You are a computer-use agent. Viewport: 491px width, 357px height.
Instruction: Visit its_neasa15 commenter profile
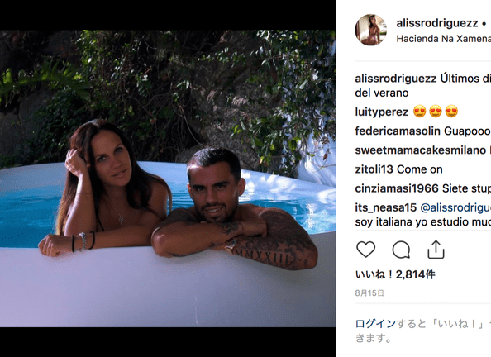tap(386, 207)
